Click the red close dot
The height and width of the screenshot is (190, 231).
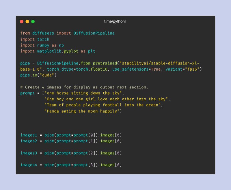click(x=22, y=21)
